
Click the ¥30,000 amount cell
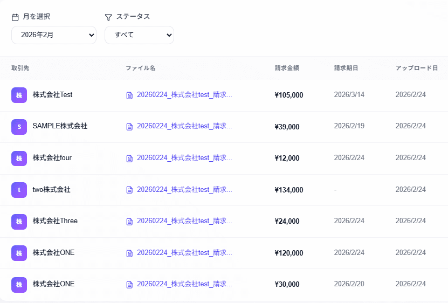pyautogui.click(x=287, y=285)
